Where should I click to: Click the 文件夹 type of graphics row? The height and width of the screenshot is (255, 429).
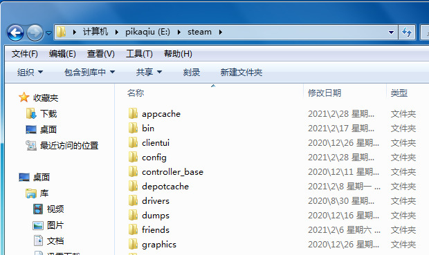pyautogui.click(x=403, y=245)
